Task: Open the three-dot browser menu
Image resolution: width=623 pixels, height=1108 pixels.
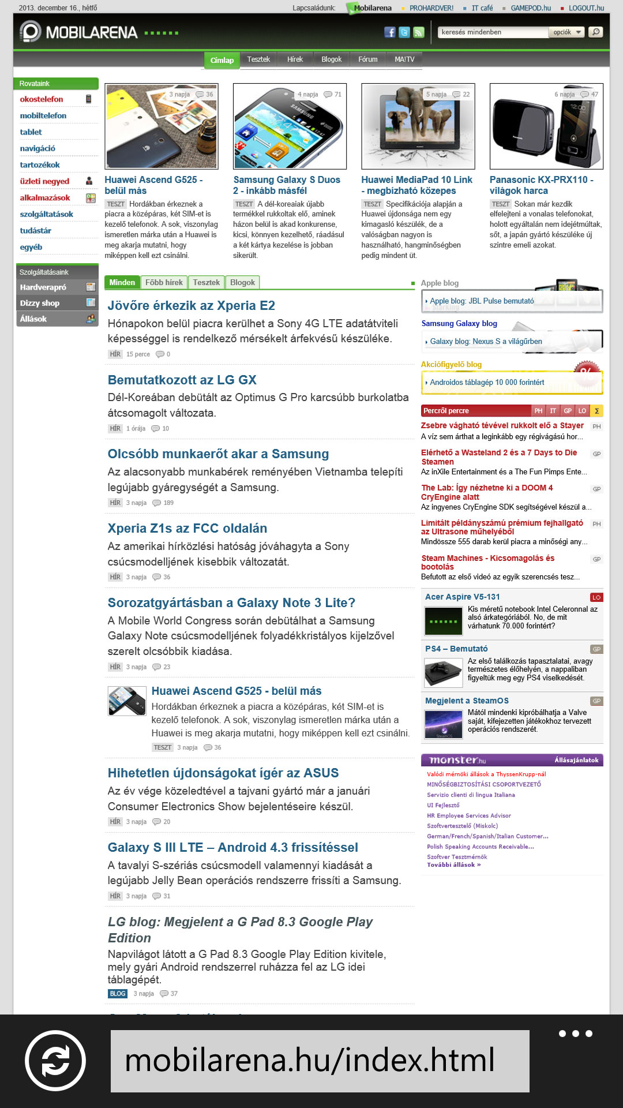Action: click(x=575, y=1034)
